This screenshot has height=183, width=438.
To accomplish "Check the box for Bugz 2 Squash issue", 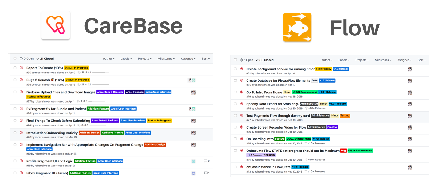I will click(x=15, y=80).
